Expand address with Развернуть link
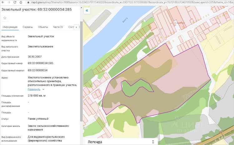The height and width of the screenshot is (145, 234). click(34, 89)
